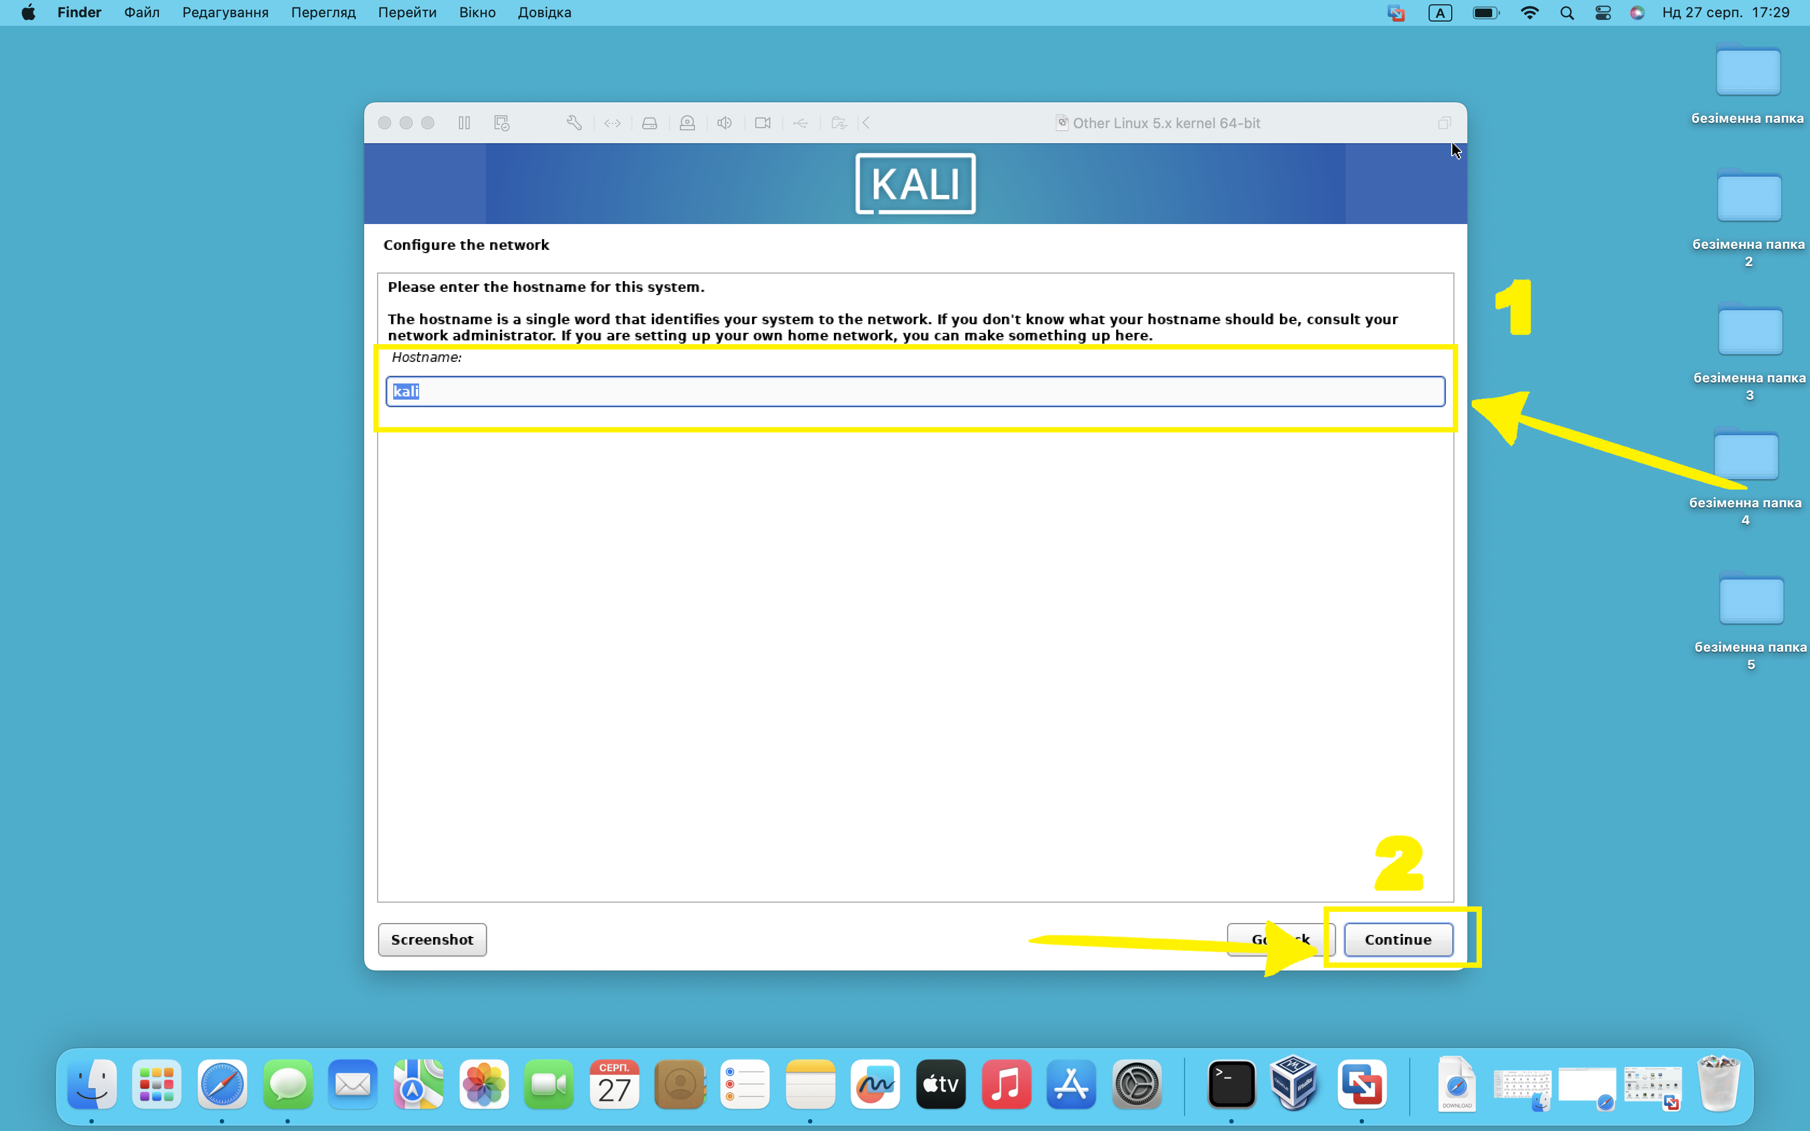Click the hard disk device icon
Screen dimensions: 1810x1131
[649, 123]
